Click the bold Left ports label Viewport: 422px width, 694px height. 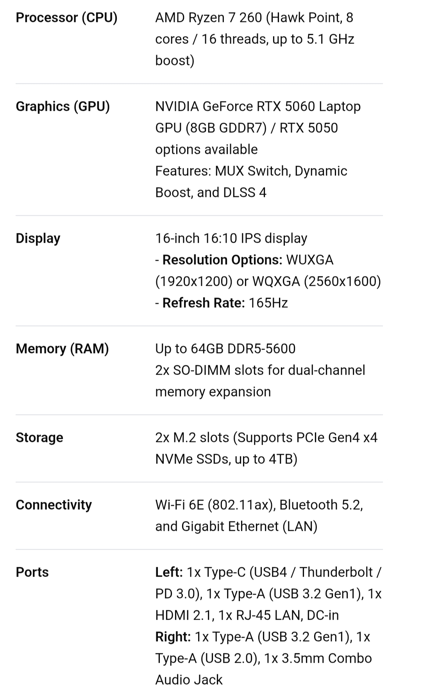coord(169,572)
